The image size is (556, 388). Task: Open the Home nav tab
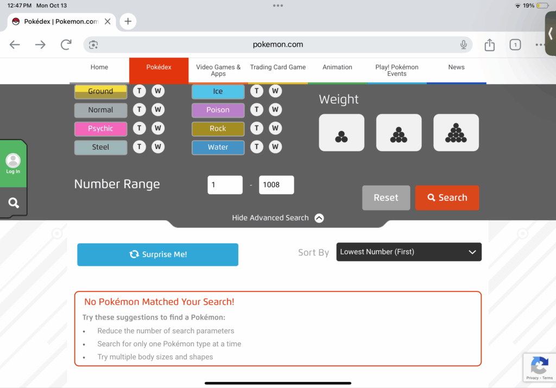[x=99, y=70]
